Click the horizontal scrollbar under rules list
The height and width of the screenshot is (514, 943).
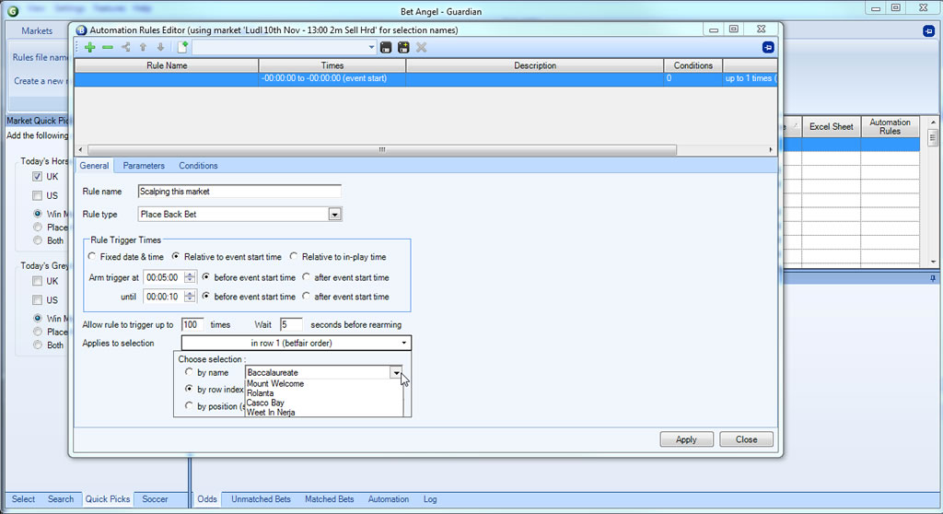pyautogui.click(x=379, y=150)
